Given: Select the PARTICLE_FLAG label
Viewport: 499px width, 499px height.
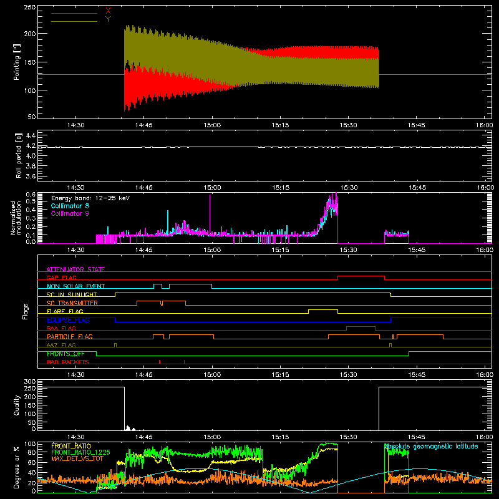Looking at the screenshot, I should coord(70,336).
